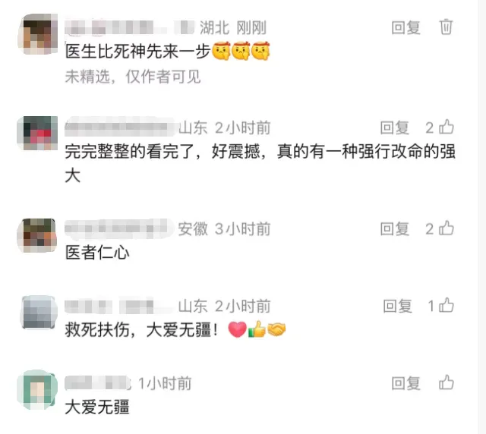486x434 pixels.
Task: Open avatar beside '完完整整的看完了' comment
Action: point(37,134)
